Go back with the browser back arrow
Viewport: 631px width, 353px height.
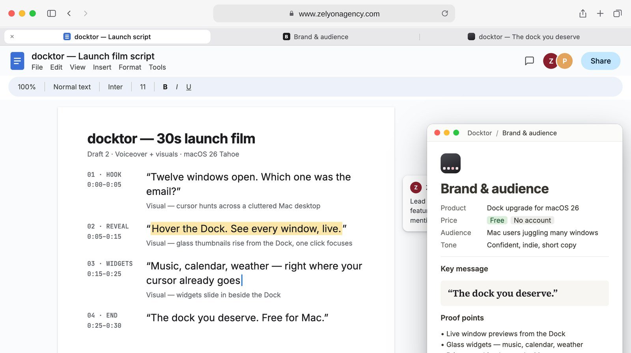click(x=69, y=13)
